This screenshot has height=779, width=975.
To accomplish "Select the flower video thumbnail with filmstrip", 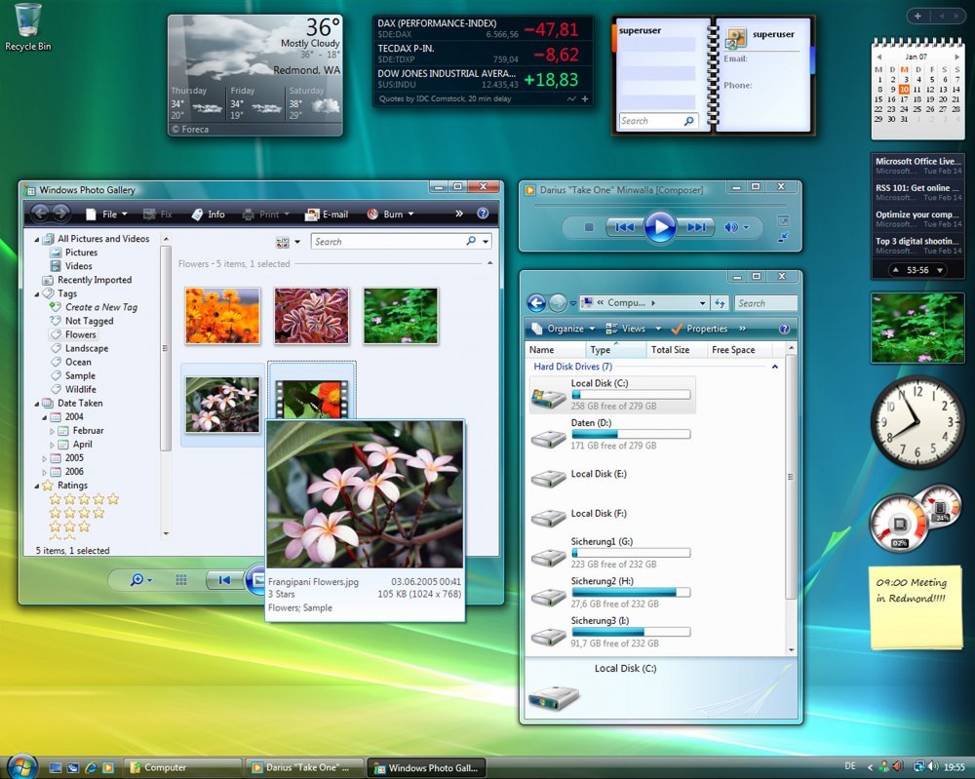I will tap(312, 399).
